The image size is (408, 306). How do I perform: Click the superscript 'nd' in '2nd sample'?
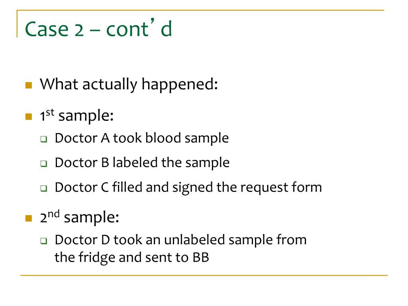54,214
